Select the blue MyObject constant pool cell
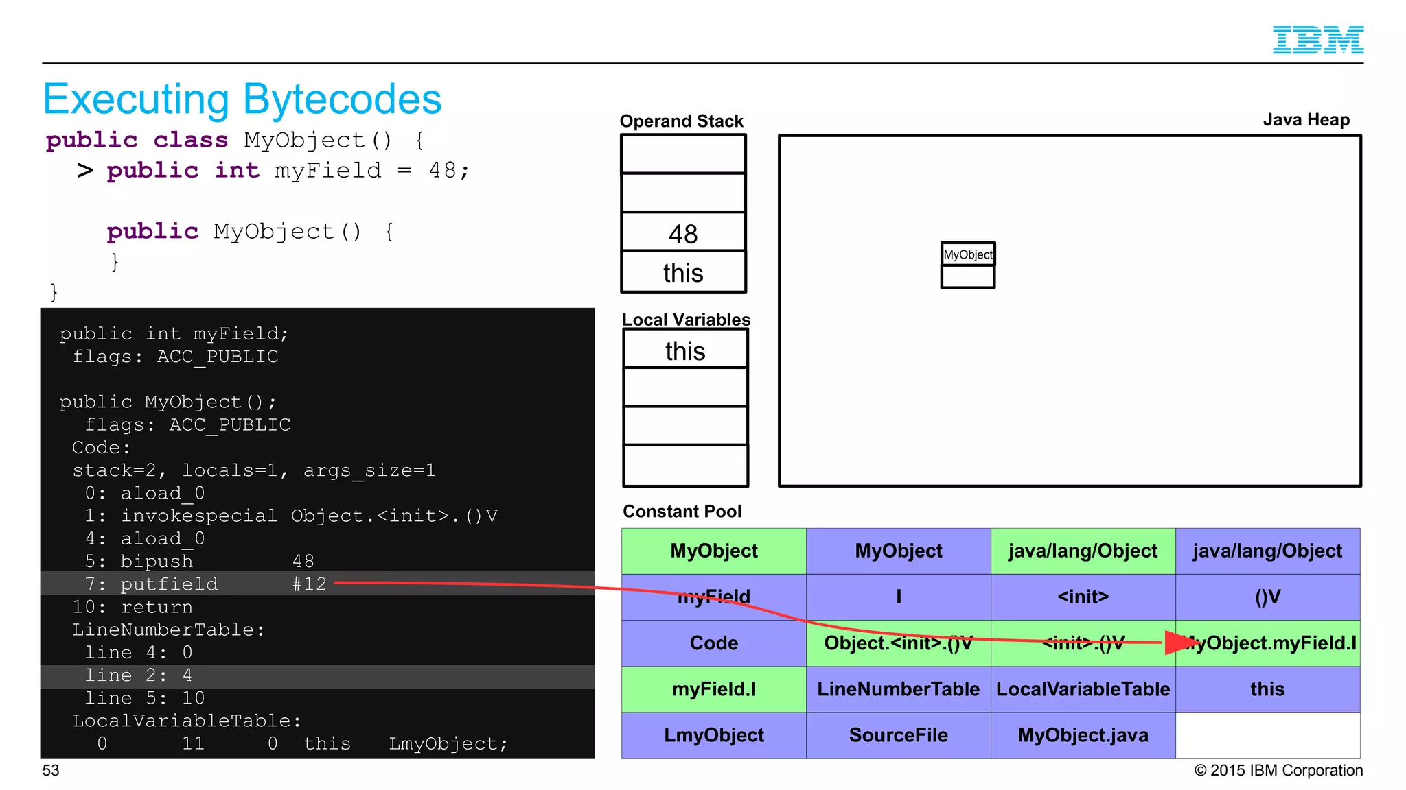Image resolution: width=1406 pixels, height=790 pixels. point(899,551)
